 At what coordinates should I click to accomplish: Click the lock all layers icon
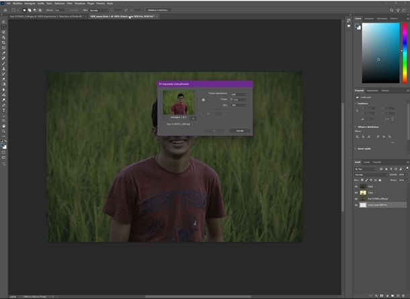[x=380, y=181]
